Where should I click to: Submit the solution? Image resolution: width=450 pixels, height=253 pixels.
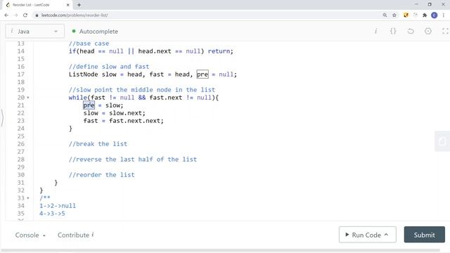[425, 235]
